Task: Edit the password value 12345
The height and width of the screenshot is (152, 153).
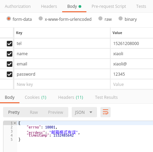Action: (x=132, y=74)
